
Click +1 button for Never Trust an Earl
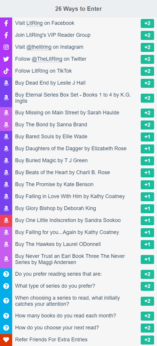click(x=147, y=259)
